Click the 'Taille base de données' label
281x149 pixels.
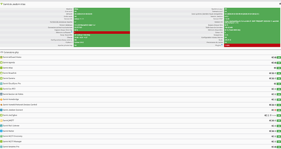[x=214, y=28]
